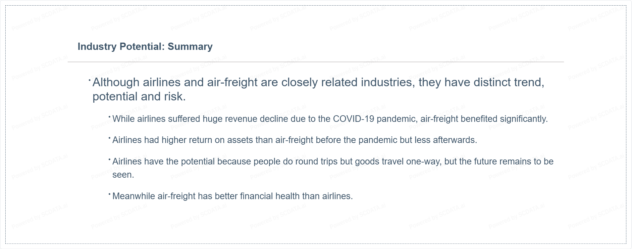This screenshot has width=632, height=249.
Task: Click the "Industry Potential: Summary" heading
Action: click(145, 47)
